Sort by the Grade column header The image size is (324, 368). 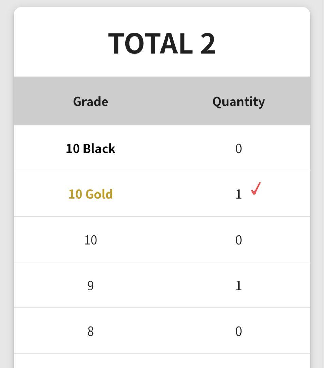coord(91,102)
